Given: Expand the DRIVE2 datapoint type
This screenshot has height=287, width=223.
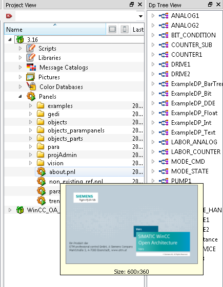Looking at the screenshot, I should click(153, 74).
